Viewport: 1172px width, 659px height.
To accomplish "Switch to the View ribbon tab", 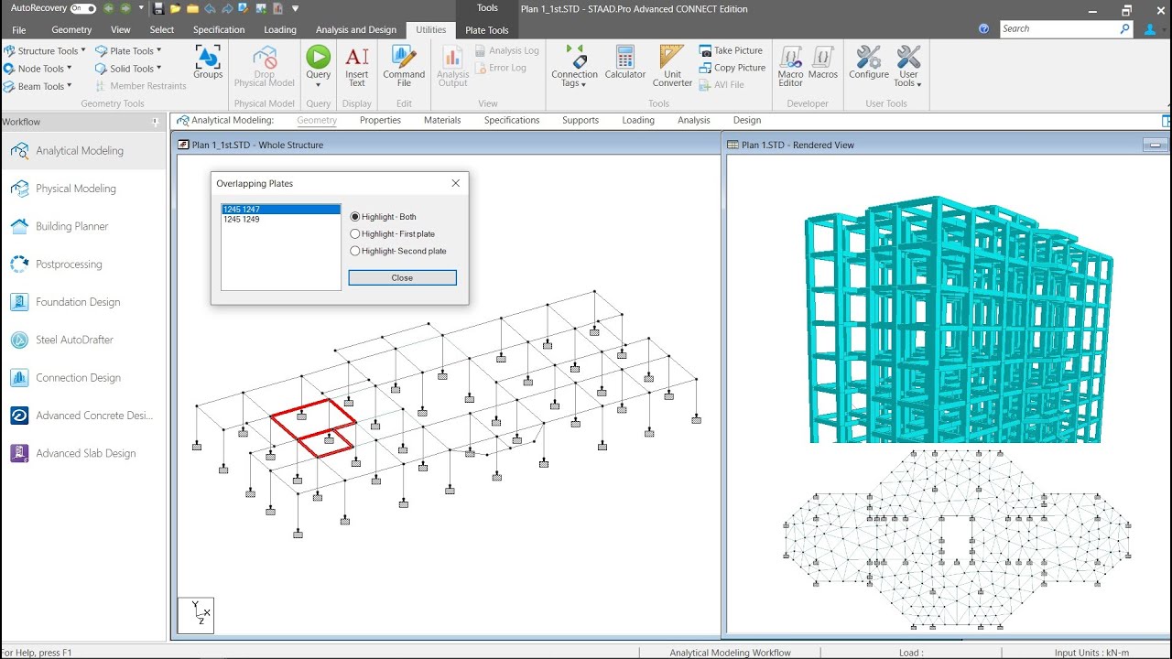I will point(120,29).
